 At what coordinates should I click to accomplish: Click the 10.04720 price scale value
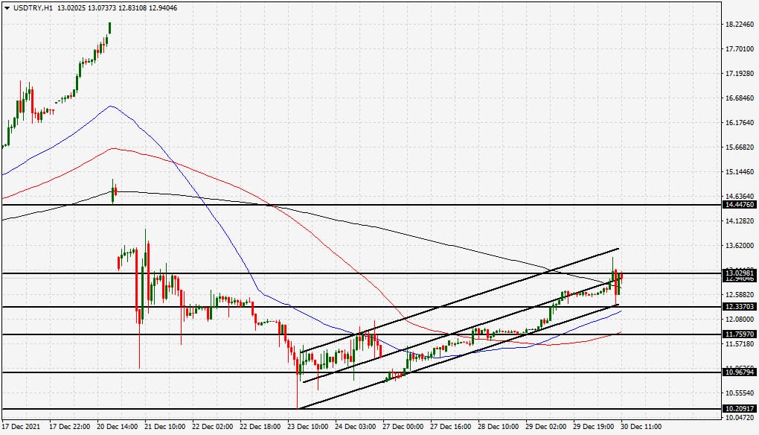coord(740,417)
